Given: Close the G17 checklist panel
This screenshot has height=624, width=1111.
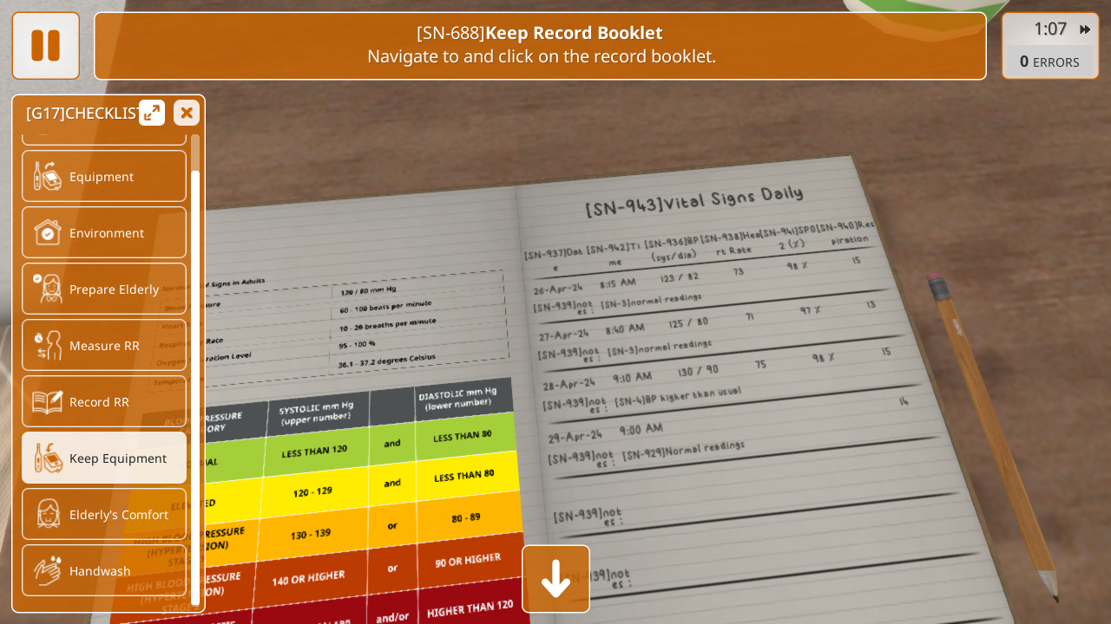Looking at the screenshot, I should (x=187, y=113).
